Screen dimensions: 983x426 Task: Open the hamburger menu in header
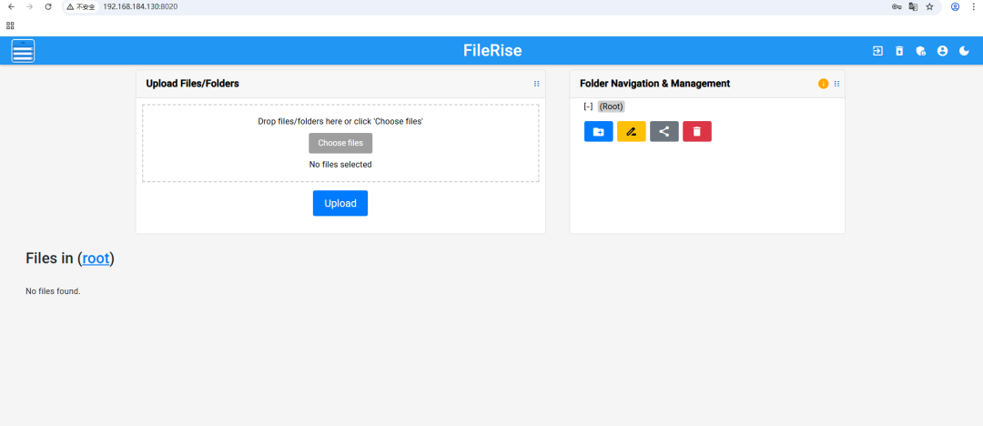(23, 51)
